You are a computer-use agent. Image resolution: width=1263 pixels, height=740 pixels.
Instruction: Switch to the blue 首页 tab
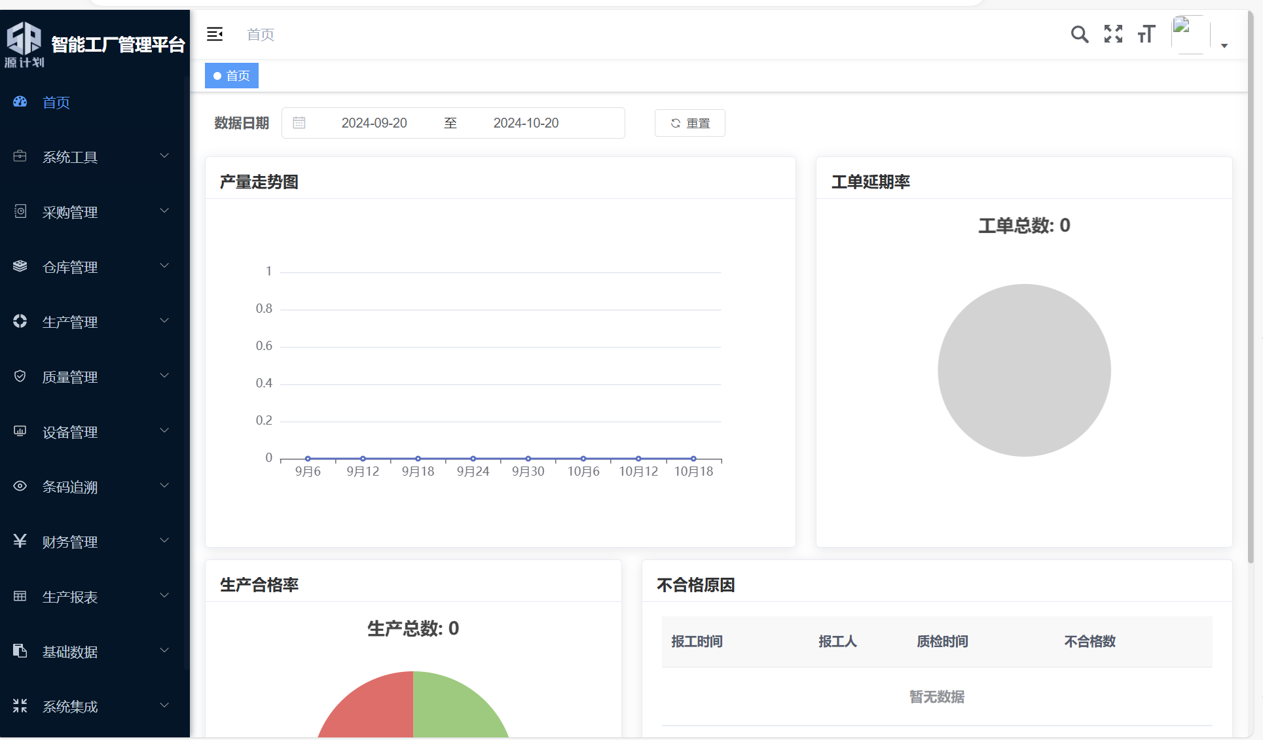(232, 75)
